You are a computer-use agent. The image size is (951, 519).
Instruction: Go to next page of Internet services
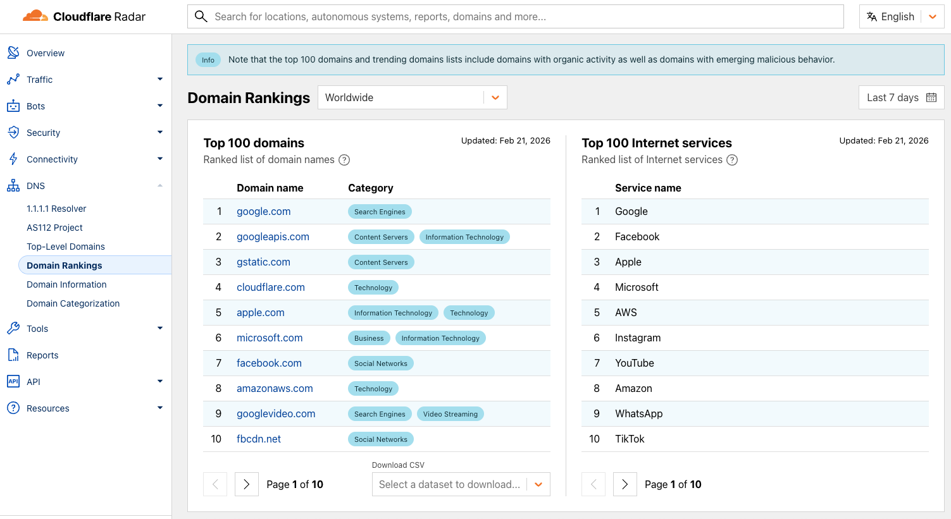[625, 484]
